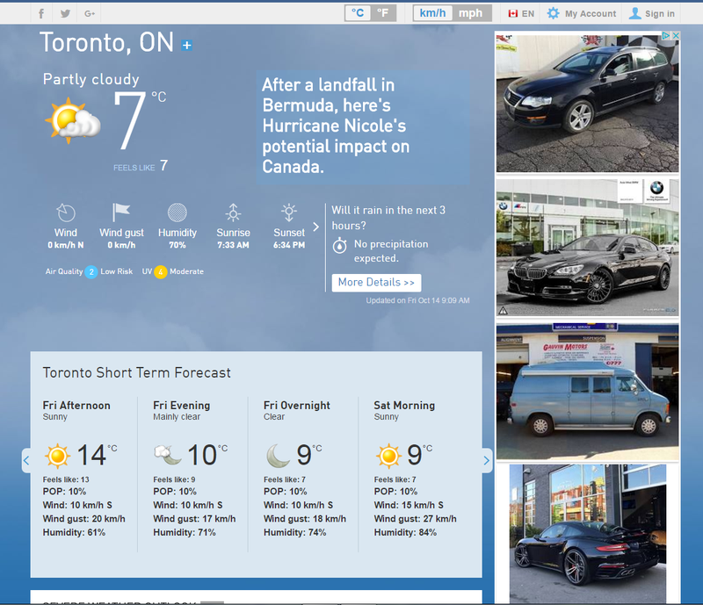Click the Wind gust 17 km/h text

[x=194, y=519]
